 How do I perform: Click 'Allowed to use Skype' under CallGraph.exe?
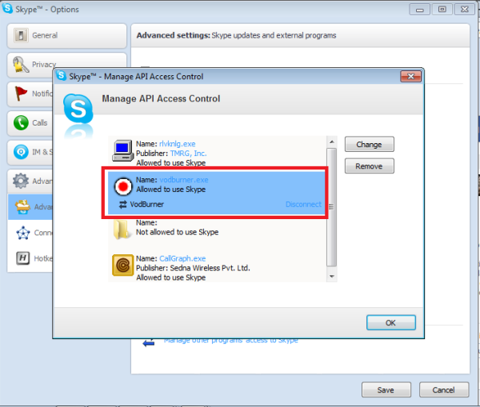171,277
